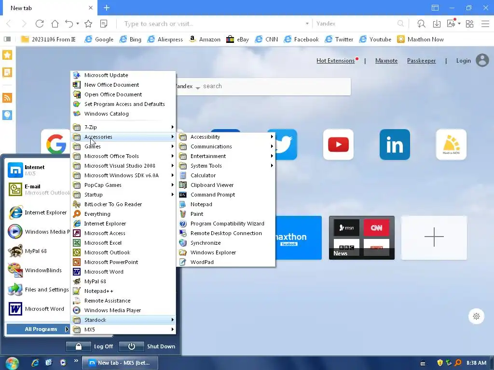Click the Shut Down button
Image resolution: width=494 pixels, height=370 pixels.
(148, 346)
